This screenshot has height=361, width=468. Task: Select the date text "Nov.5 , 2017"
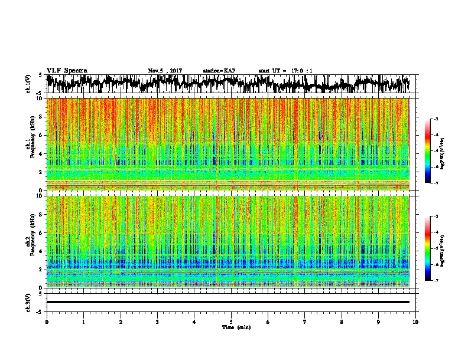pos(165,71)
